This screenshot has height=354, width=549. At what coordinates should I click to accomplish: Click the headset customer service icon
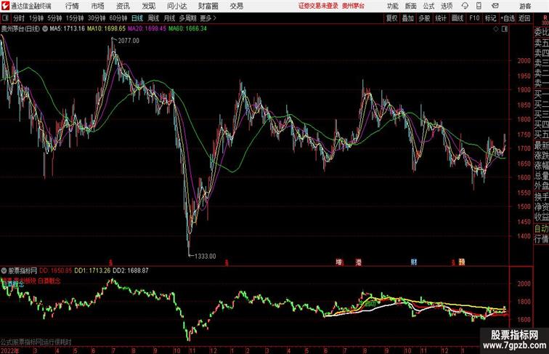[x=465, y=6]
